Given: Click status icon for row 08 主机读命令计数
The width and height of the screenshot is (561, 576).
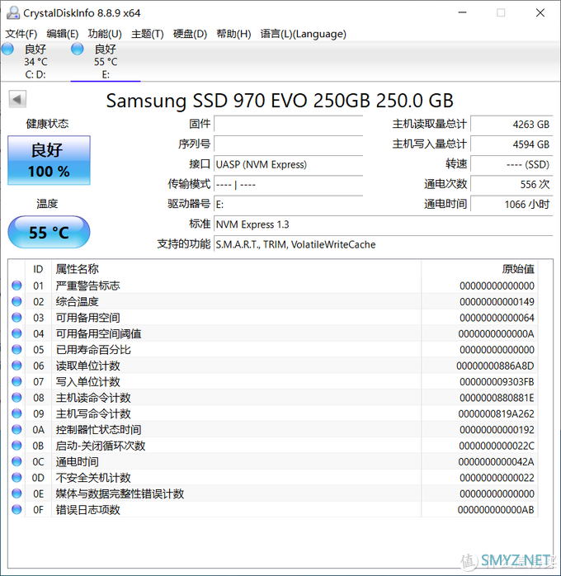Looking at the screenshot, I should 16,397.
